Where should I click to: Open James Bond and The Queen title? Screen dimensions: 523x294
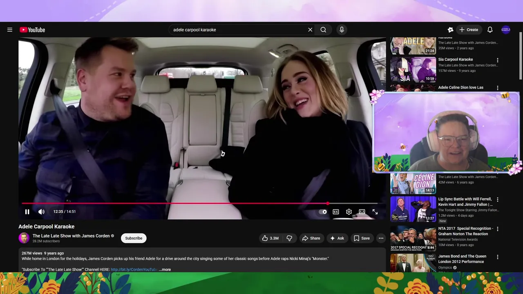pos(462,259)
